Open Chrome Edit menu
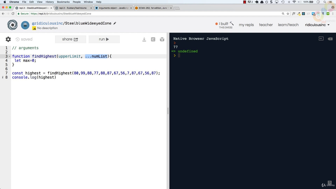The image size is (336, 189). coord(31,2)
